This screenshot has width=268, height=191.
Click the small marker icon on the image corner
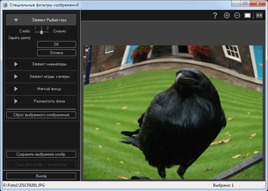(87, 50)
